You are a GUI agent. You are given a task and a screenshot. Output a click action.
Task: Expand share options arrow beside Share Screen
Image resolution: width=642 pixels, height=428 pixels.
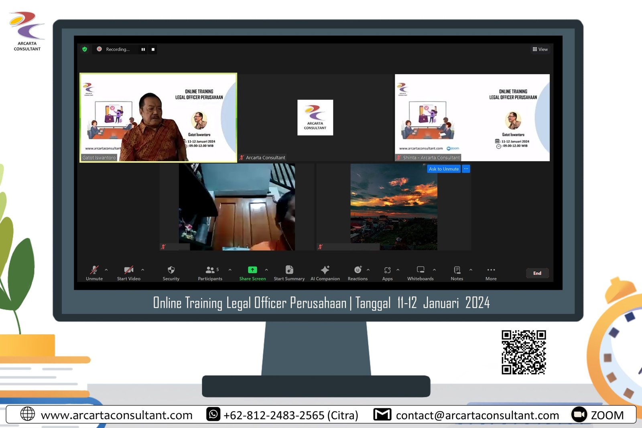coord(266,270)
